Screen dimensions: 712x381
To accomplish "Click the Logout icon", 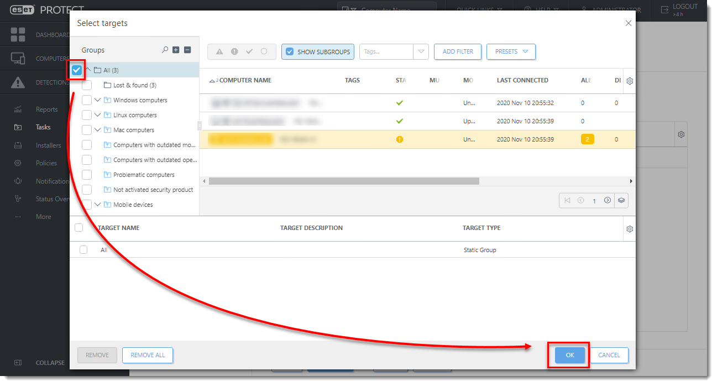I will (x=664, y=9).
